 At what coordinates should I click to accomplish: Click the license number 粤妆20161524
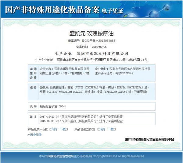[x=124, y=73]
